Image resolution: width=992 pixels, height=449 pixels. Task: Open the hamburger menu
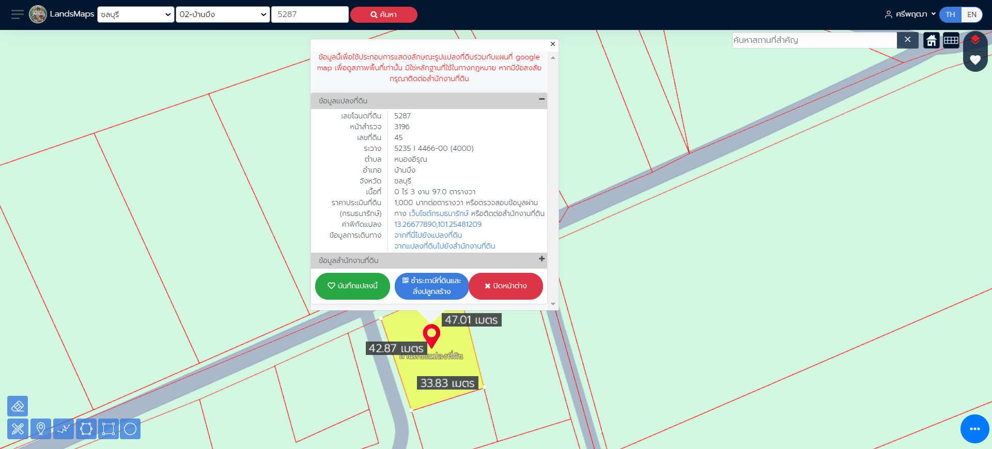click(x=18, y=14)
